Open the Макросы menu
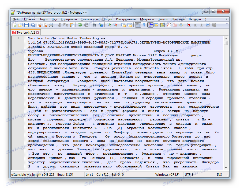 (147, 19)
